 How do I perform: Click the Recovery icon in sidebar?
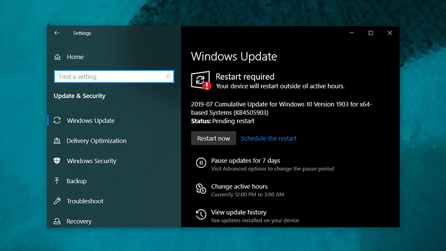[x=57, y=221]
